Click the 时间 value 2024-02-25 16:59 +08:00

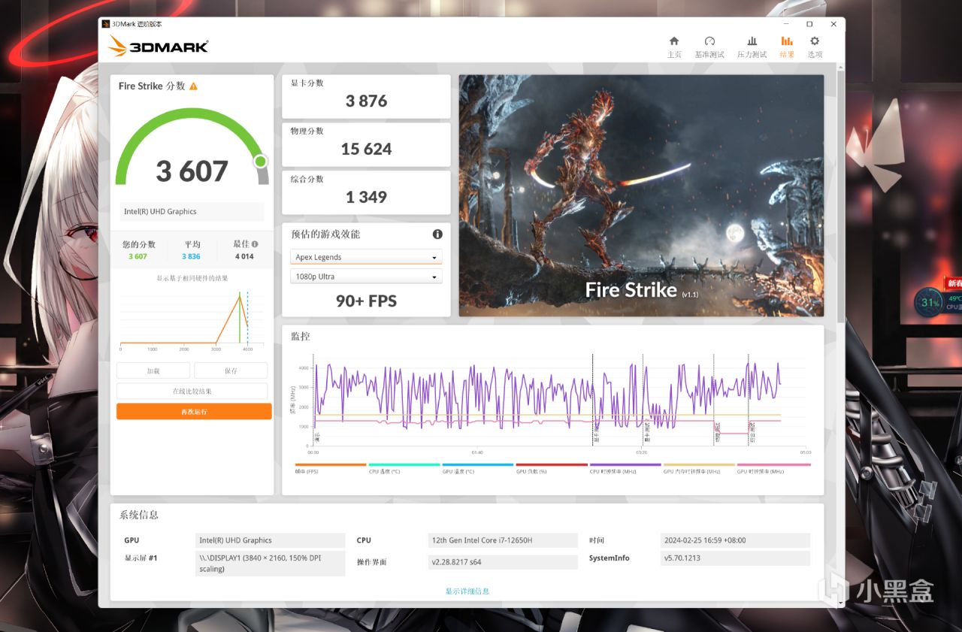736,540
